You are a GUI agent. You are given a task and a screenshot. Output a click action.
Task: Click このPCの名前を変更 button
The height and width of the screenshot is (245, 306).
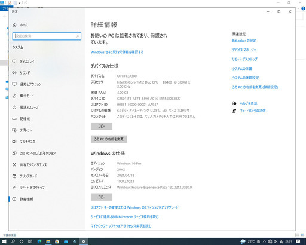point(109,139)
